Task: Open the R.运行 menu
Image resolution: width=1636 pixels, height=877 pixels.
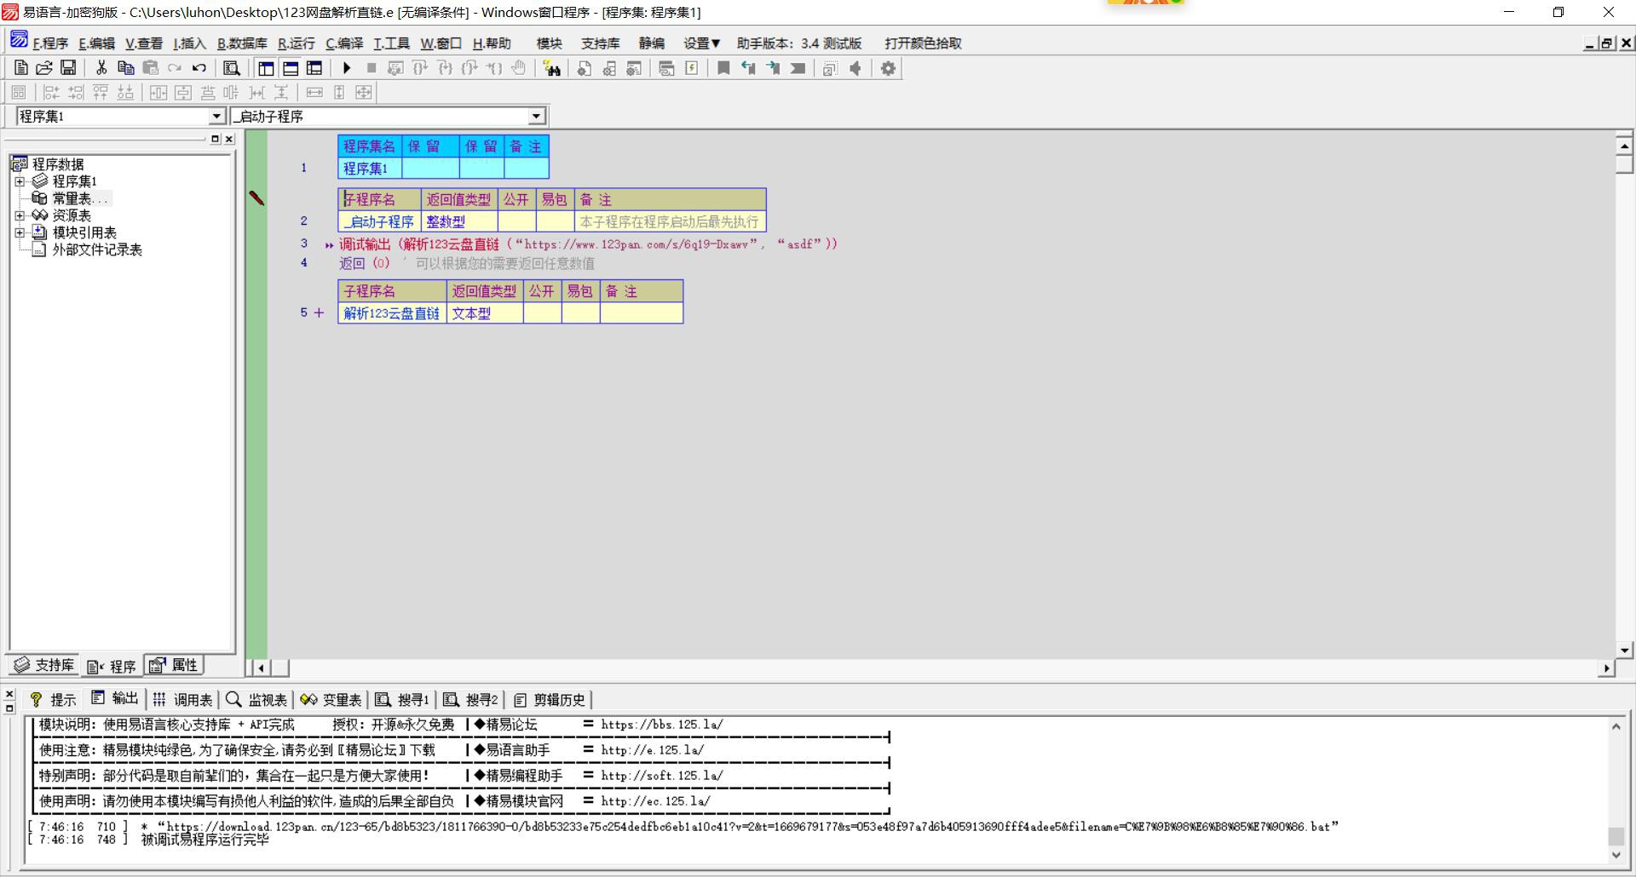Action: click(297, 43)
